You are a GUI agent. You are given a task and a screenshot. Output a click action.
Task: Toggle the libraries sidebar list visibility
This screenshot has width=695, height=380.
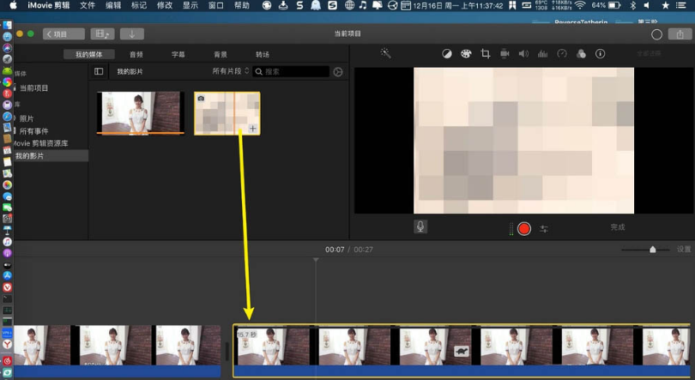[99, 71]
